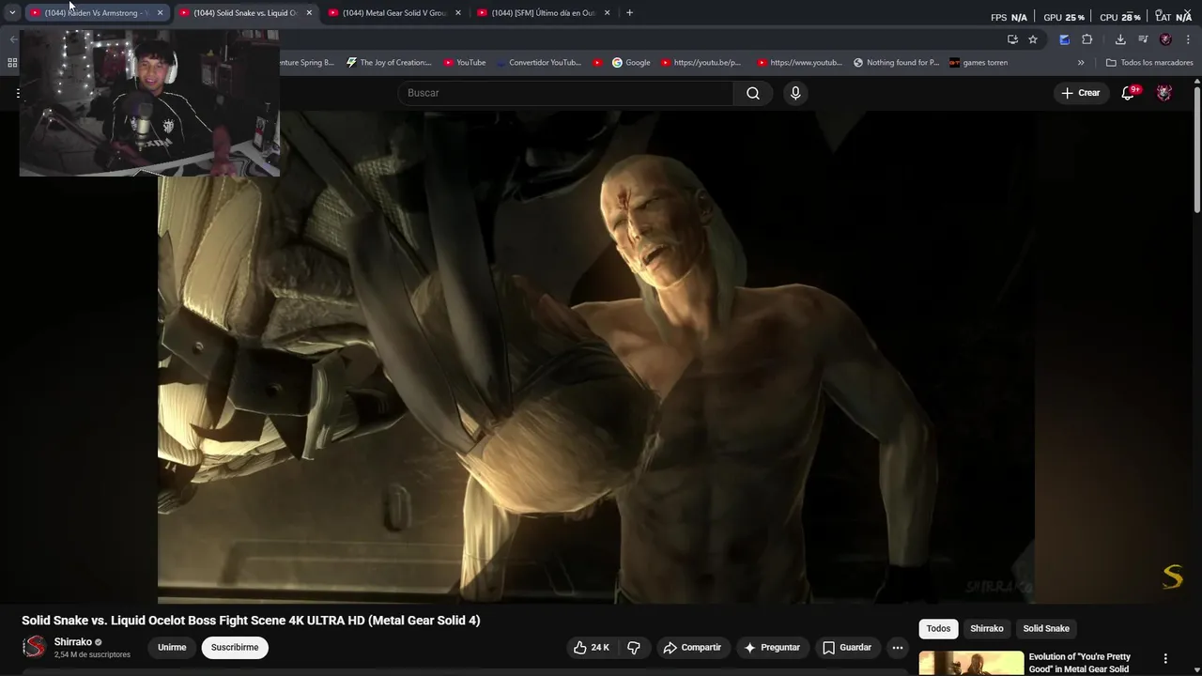Open the bookmarks bar apps grid icon
Image resolution: width=1202 pixels, height=676 pixels.
(12, 63)
